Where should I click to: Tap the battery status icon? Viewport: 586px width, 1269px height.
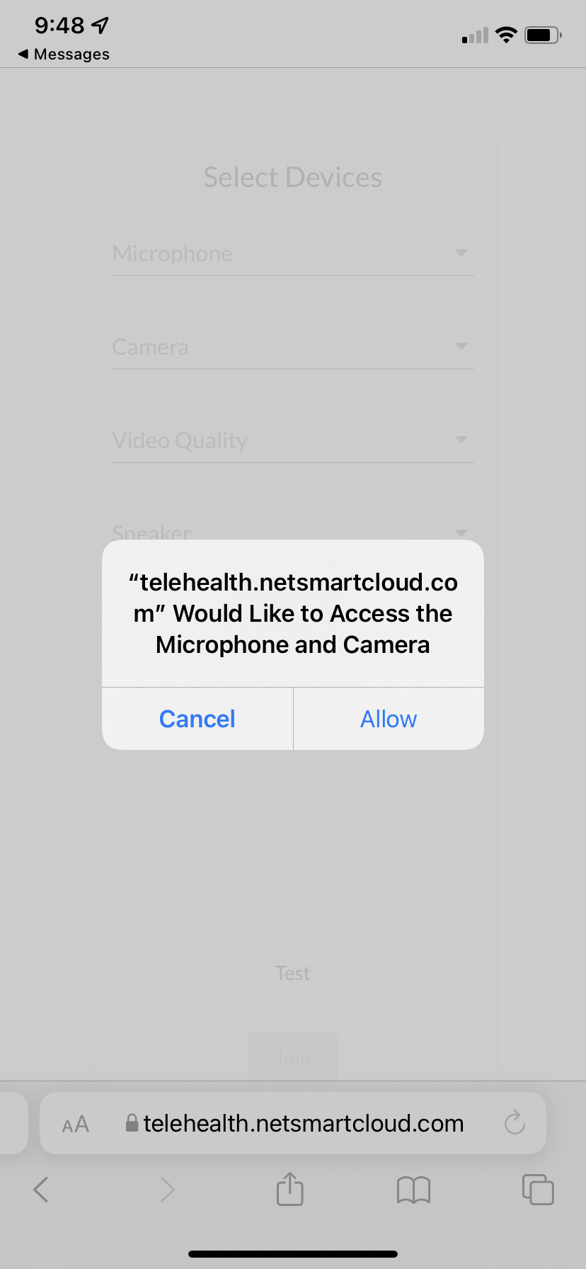(543, 35)
